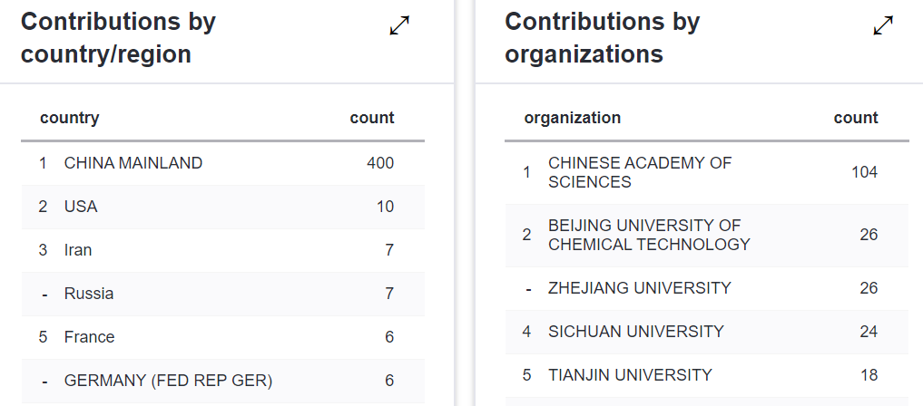
Task: Select the Russia row
Action: 89,294
